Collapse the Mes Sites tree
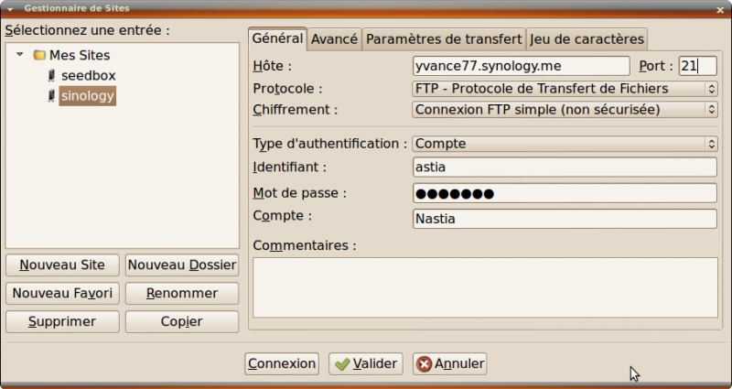Image resolution: width=732 pixels, height=389 pixels. click(20, 55)
